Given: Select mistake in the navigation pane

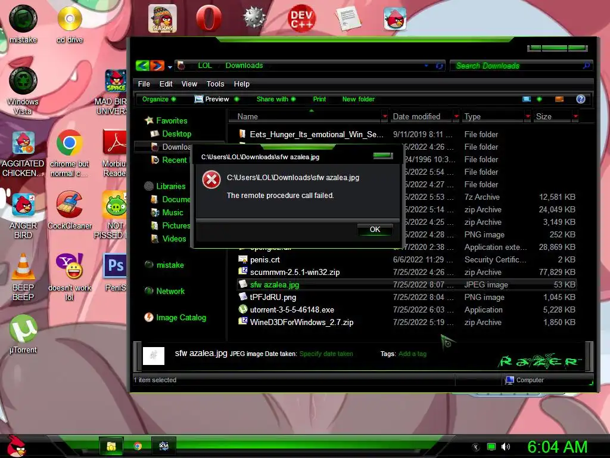Looking at the screenshot, I should click(170, 265).
